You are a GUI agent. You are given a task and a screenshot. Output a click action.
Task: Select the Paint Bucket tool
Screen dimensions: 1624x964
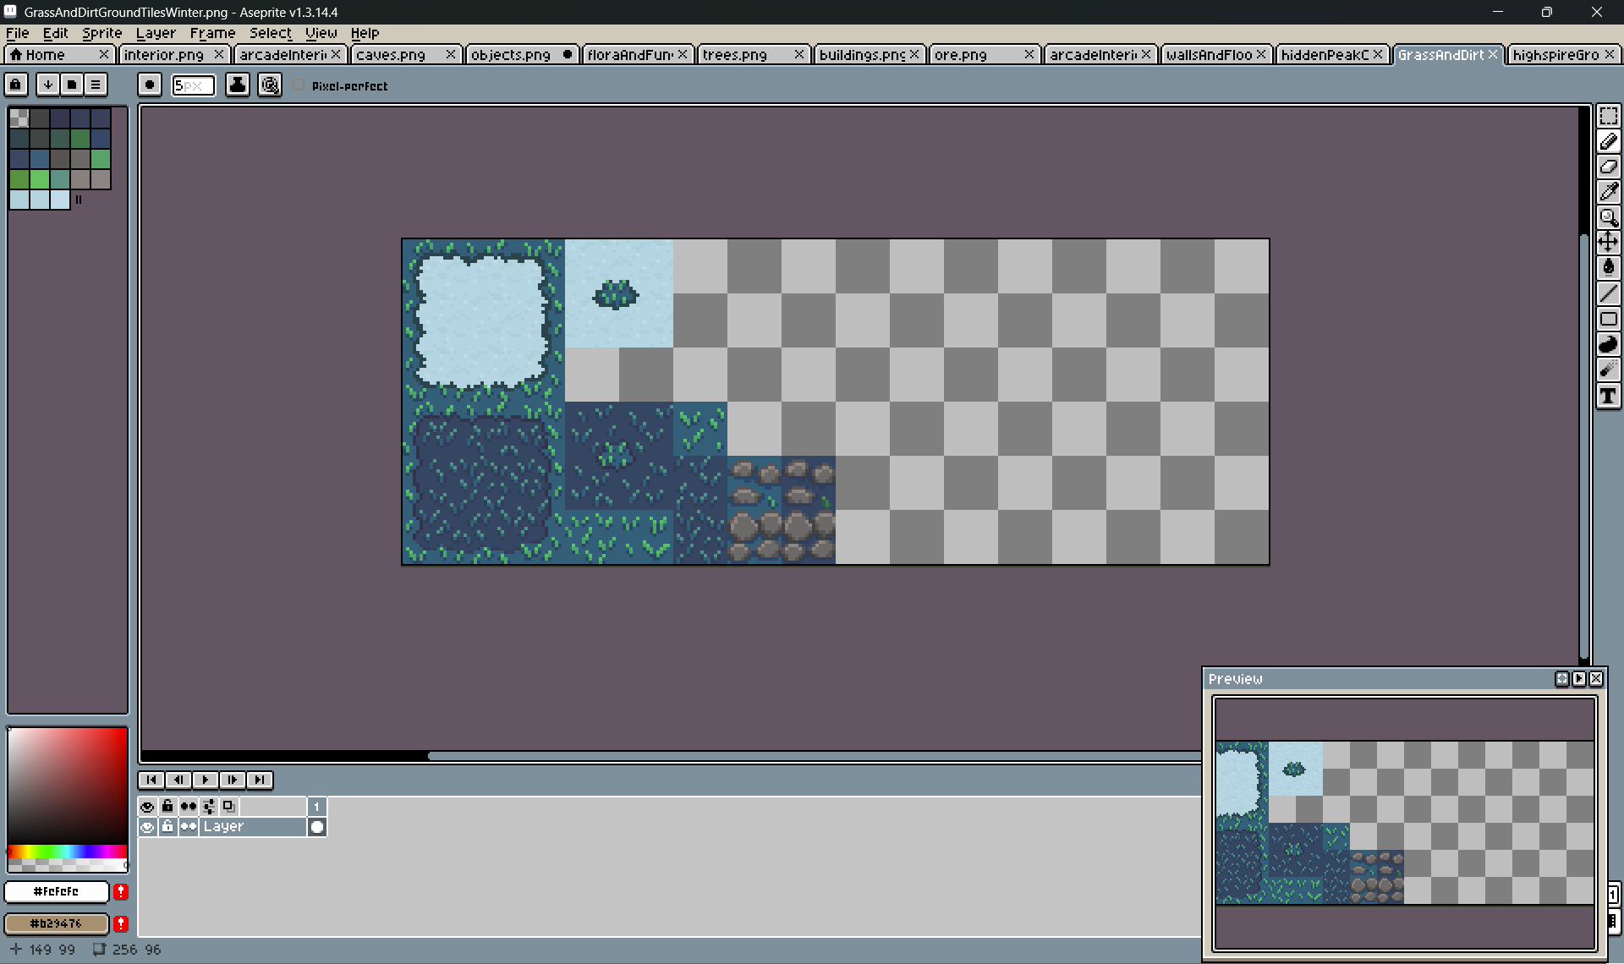pyautogui.click(x=1608, y=267)
